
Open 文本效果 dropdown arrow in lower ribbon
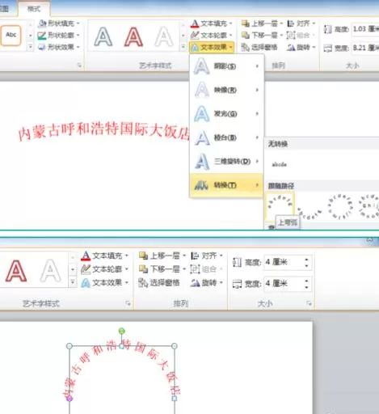point(127,282)
